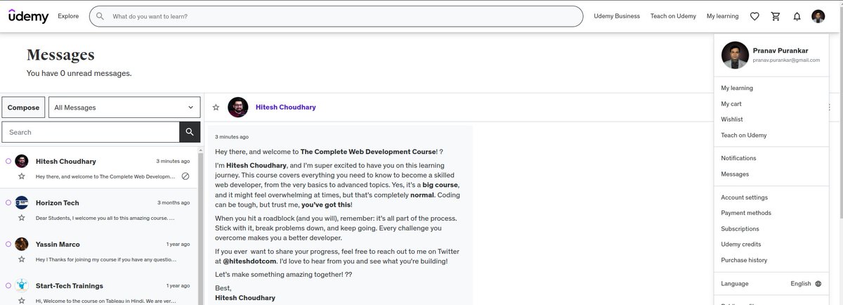843x305 pixels.
Task: Click block icon on Hitesh Choudhary message
Action: tap(185, 176)
